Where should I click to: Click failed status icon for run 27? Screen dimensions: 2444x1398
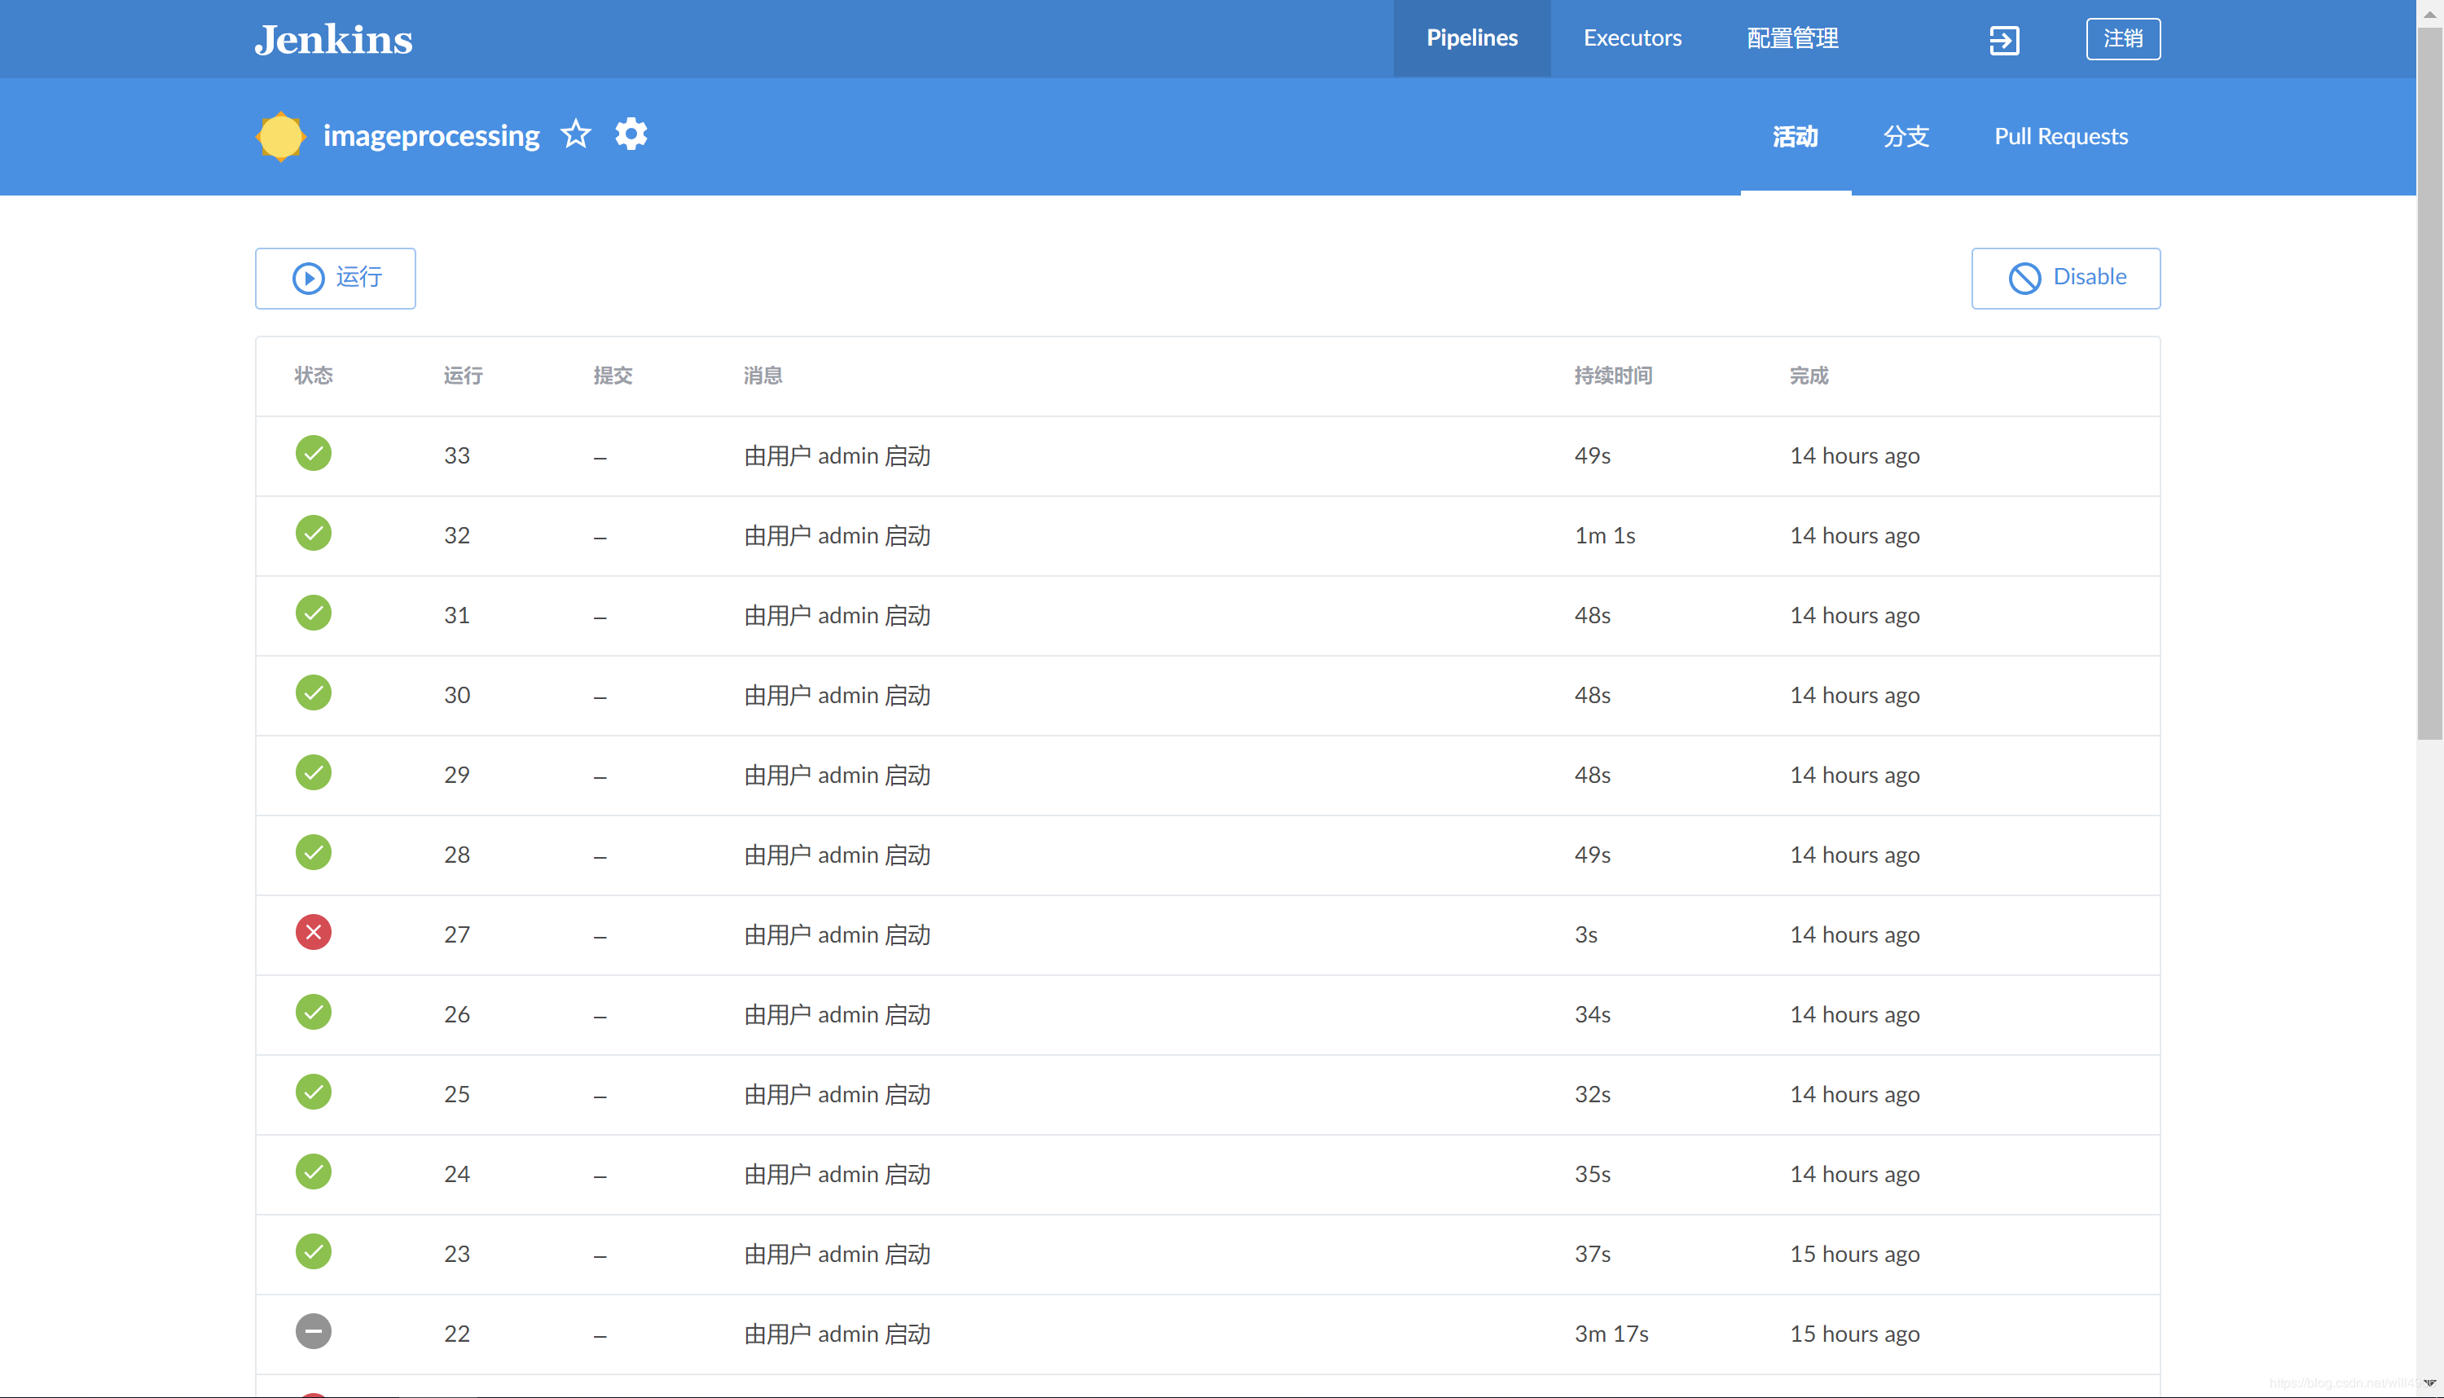click(x=313, y=932)
